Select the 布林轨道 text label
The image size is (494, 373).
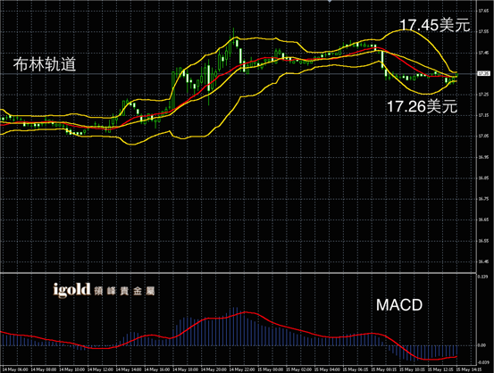click(x=45, y=64)
